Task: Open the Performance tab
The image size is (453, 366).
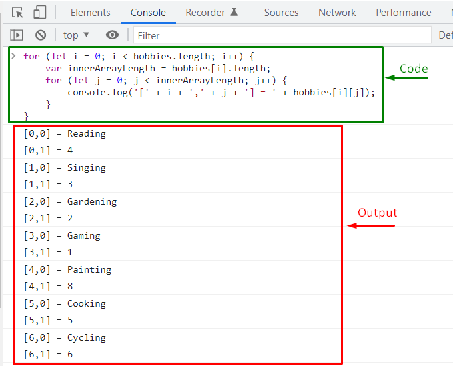Action: pyautogui.click(x=404, y=13)
